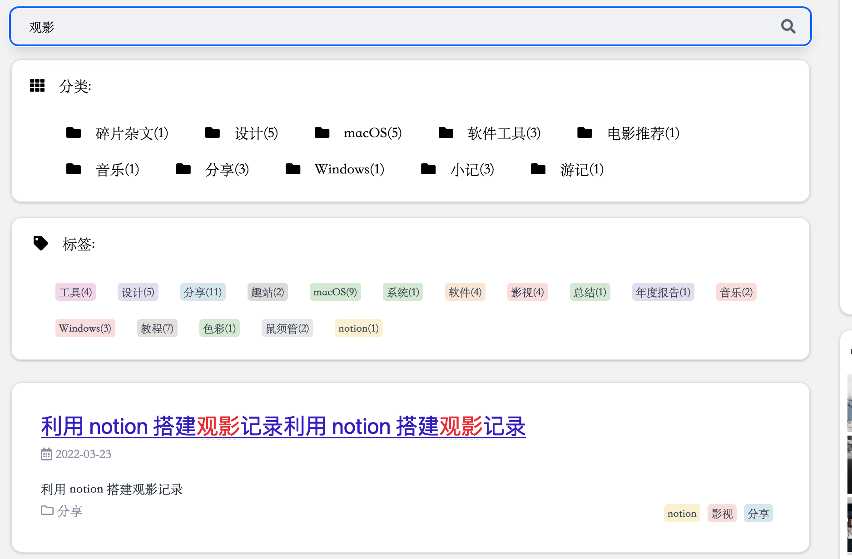This screenshot has height=559, width=852.
Task: Filter by the 教程(7) tag
Action: [157, 328]
